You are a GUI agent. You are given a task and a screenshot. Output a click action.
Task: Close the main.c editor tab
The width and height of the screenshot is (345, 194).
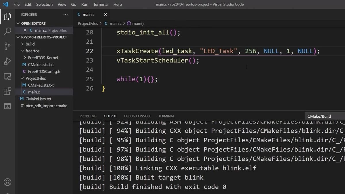point(105,14)
